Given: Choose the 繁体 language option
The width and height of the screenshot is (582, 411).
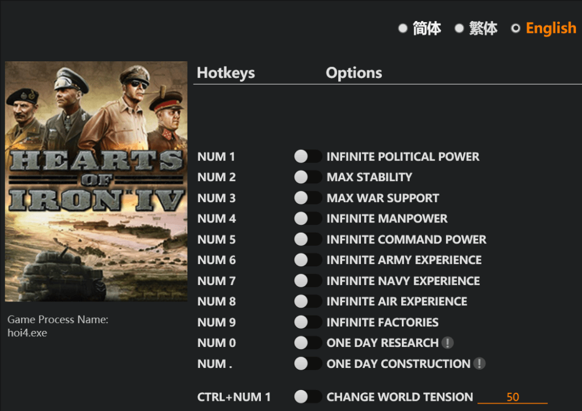Looking at the screenshot, I should point(482,28).
